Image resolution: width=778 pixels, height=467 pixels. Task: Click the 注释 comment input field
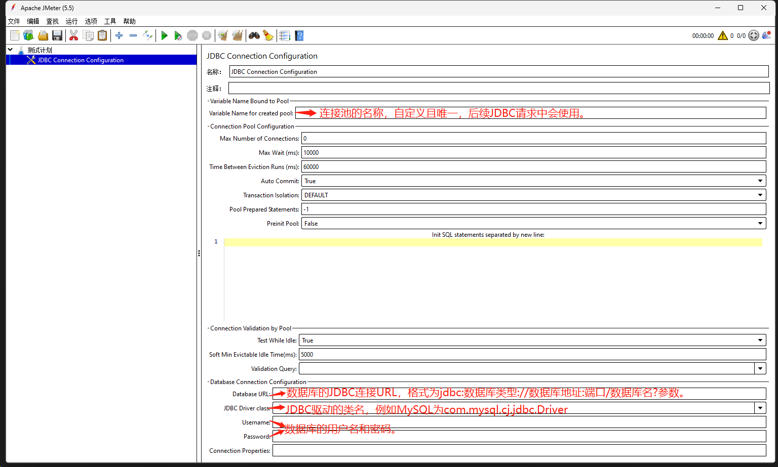click(499, 88)
